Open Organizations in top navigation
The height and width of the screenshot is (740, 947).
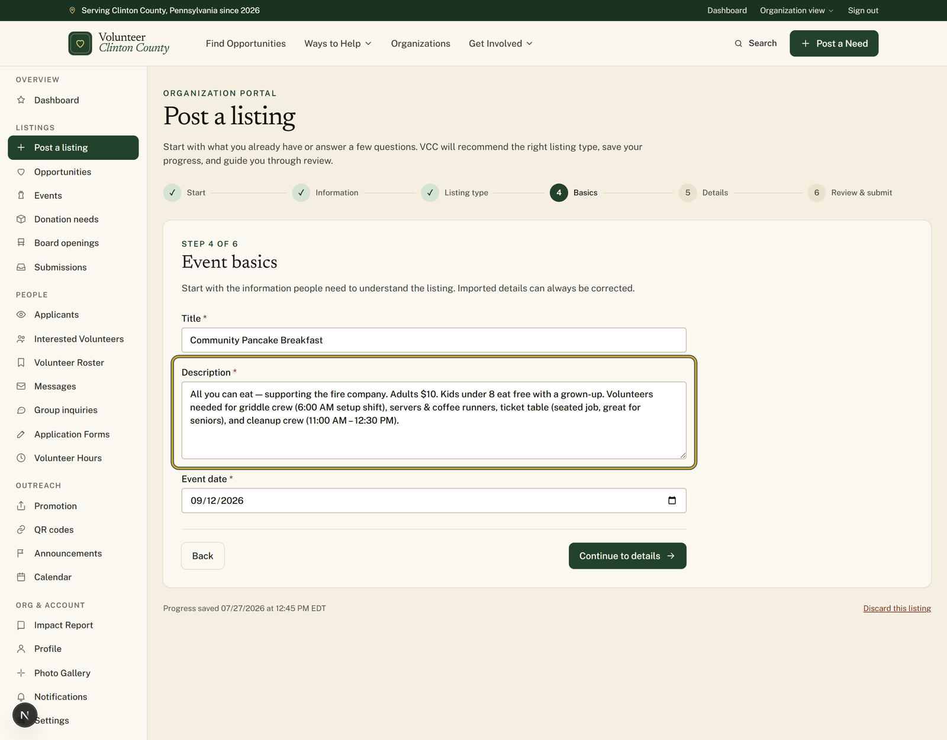point(421,43)
